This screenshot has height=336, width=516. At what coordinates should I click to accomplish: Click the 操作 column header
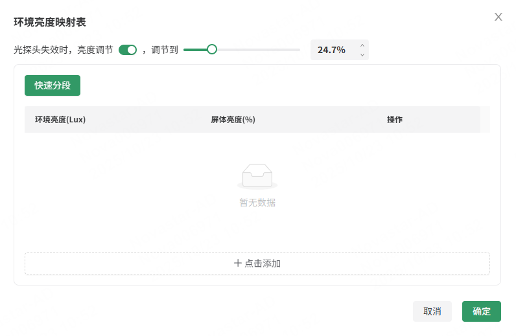(x=395, y=120)
